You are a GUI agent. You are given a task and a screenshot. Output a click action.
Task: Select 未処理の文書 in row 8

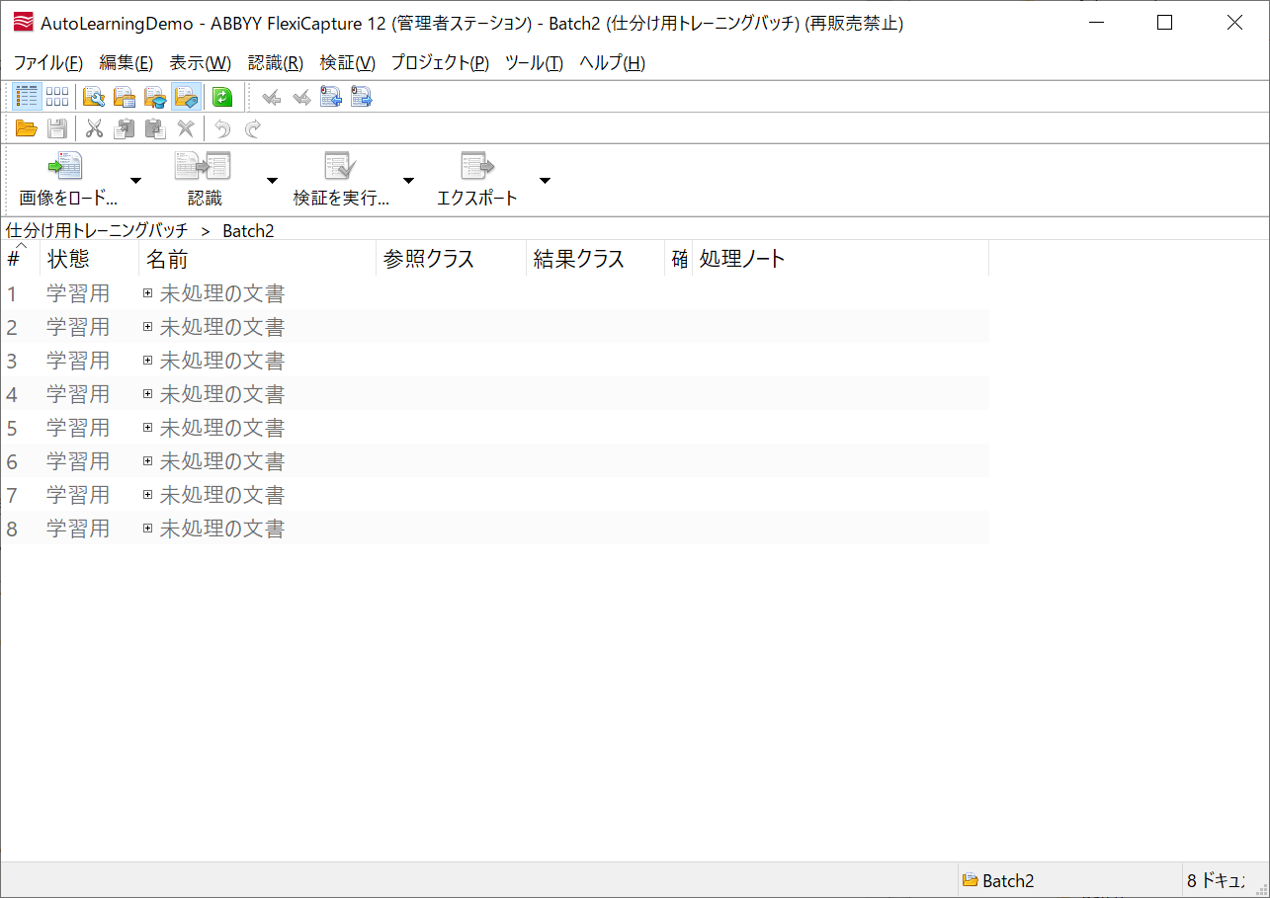point(222,529)
